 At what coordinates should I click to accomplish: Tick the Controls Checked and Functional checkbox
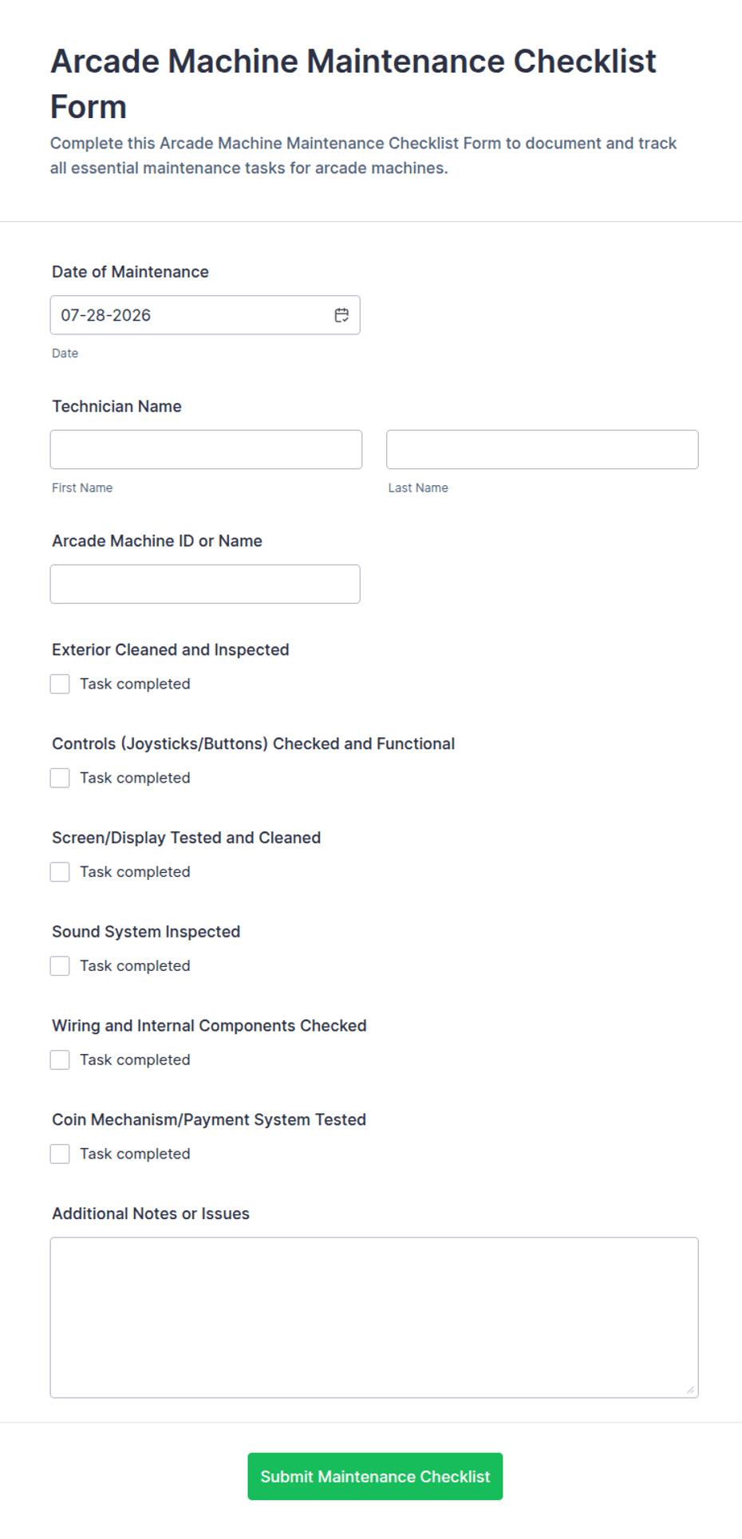tap(60, 778)
